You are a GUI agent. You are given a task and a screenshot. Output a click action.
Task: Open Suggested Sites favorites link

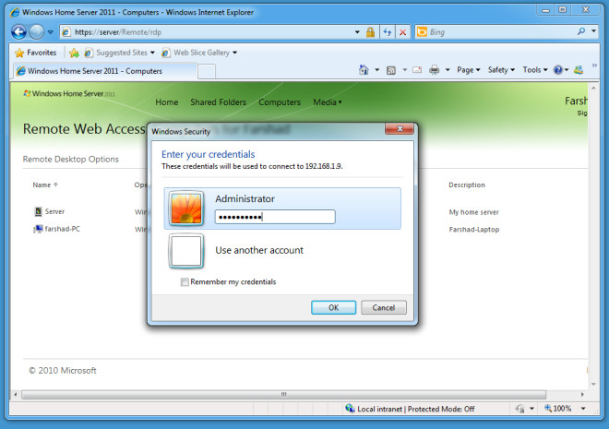(120, 53)
